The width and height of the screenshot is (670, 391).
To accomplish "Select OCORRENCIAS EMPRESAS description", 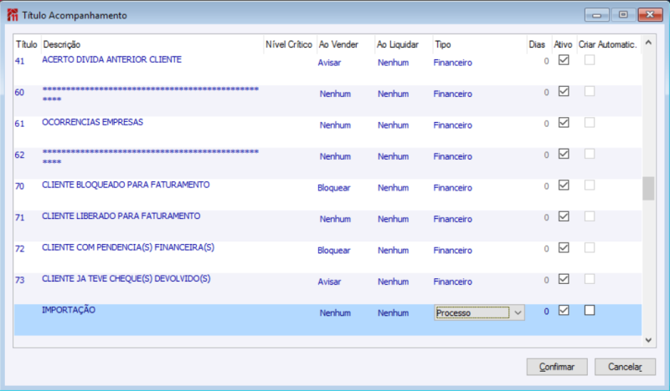I will click(x=92, y=122).
